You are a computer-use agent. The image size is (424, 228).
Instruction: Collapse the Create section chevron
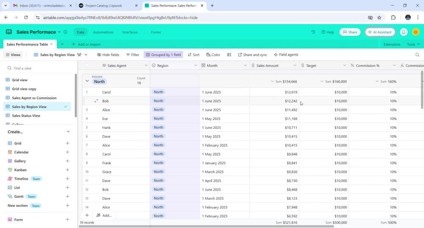[68, 132]
